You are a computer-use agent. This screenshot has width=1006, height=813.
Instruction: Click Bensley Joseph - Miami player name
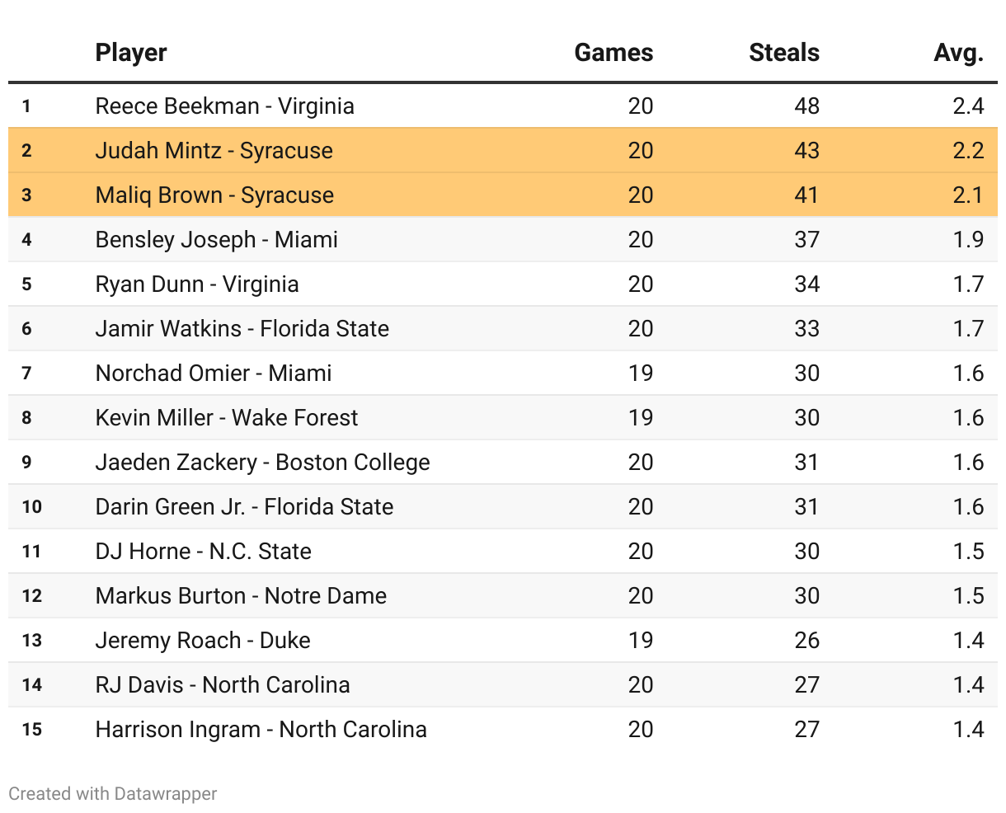217,240
